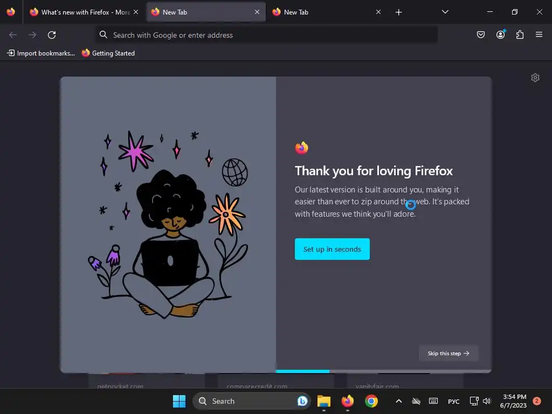
Task: Close the active New Tab
Action: click(257, 12)
